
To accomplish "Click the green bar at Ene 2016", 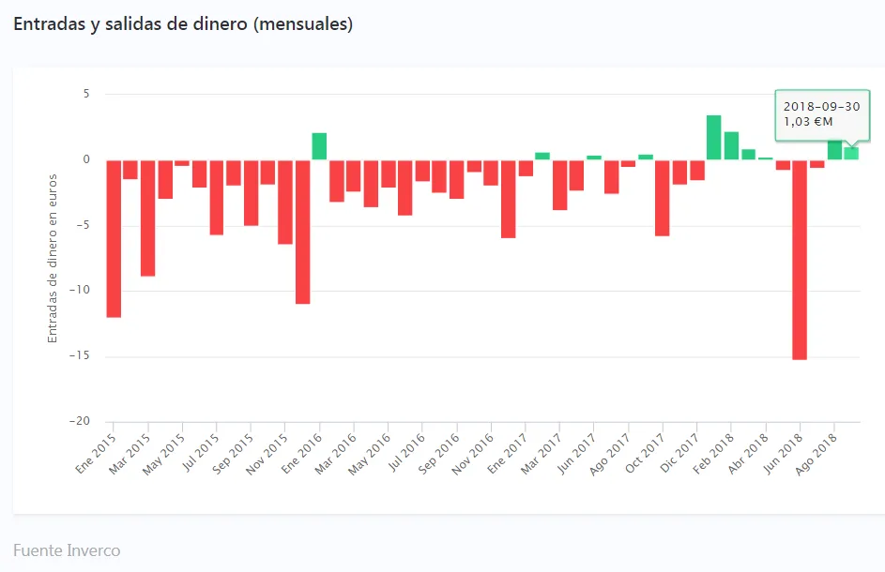I will click(319, 146).
